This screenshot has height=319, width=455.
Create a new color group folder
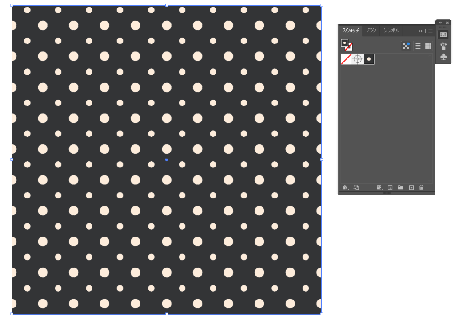(x=400, y=187)
